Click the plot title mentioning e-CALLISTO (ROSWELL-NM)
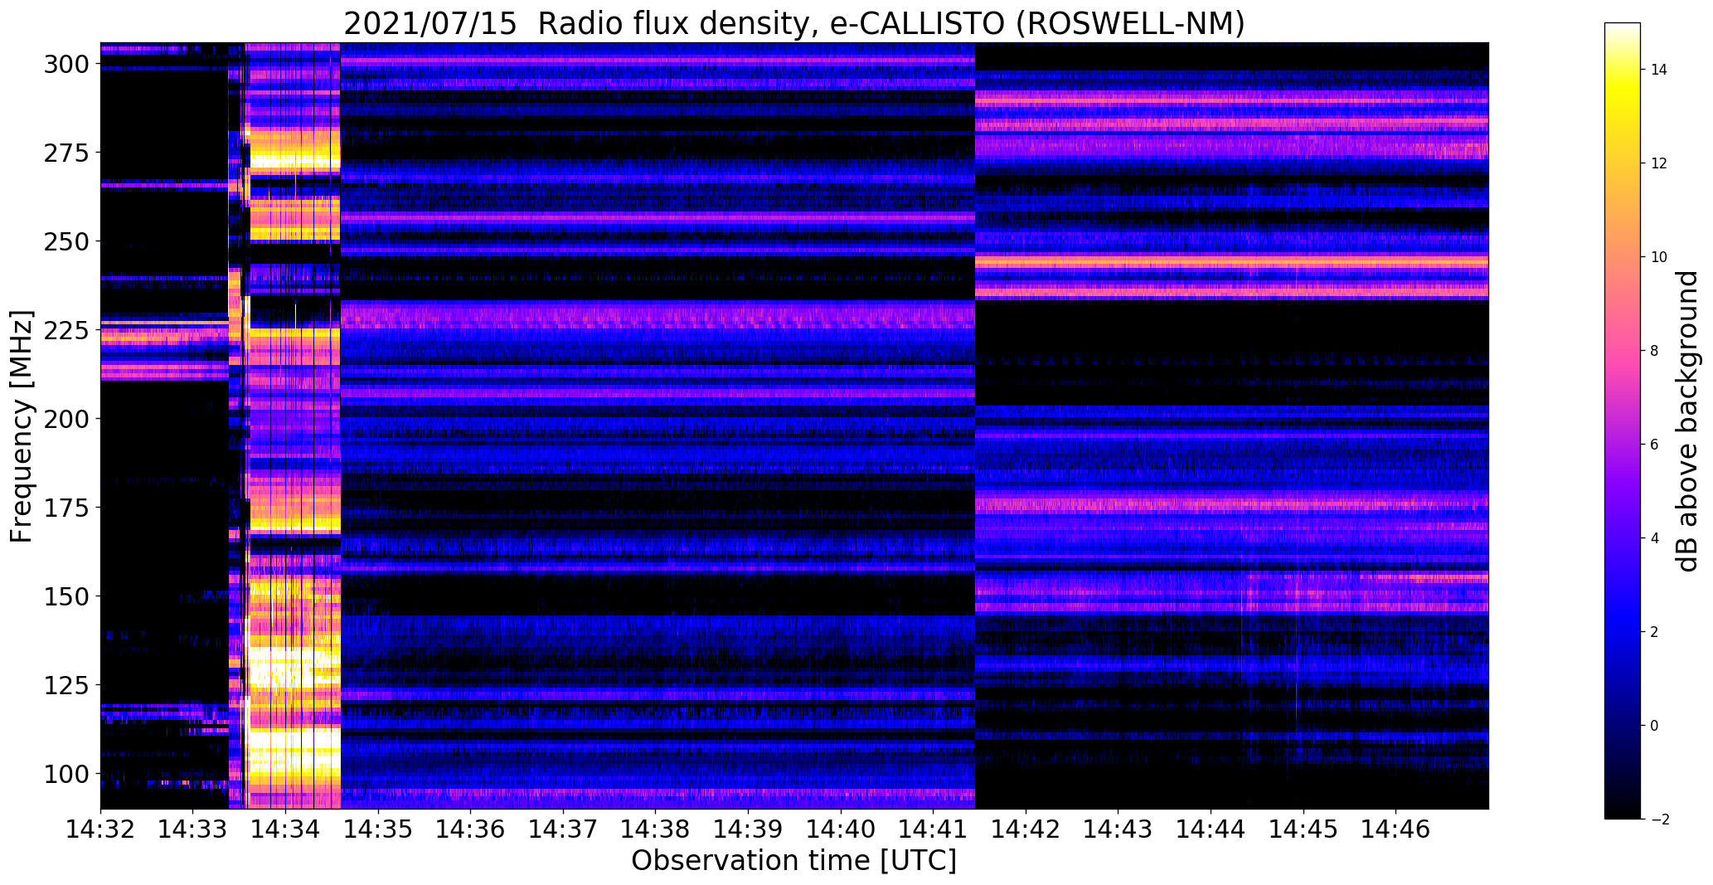1713x885 pixels. pyautogui.click(x=793, y=24)
